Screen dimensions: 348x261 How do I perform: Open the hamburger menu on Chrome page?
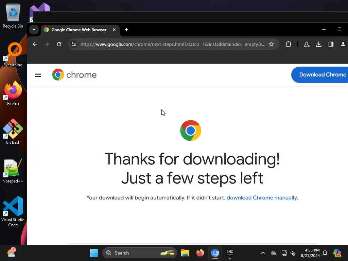pos(38,75)
